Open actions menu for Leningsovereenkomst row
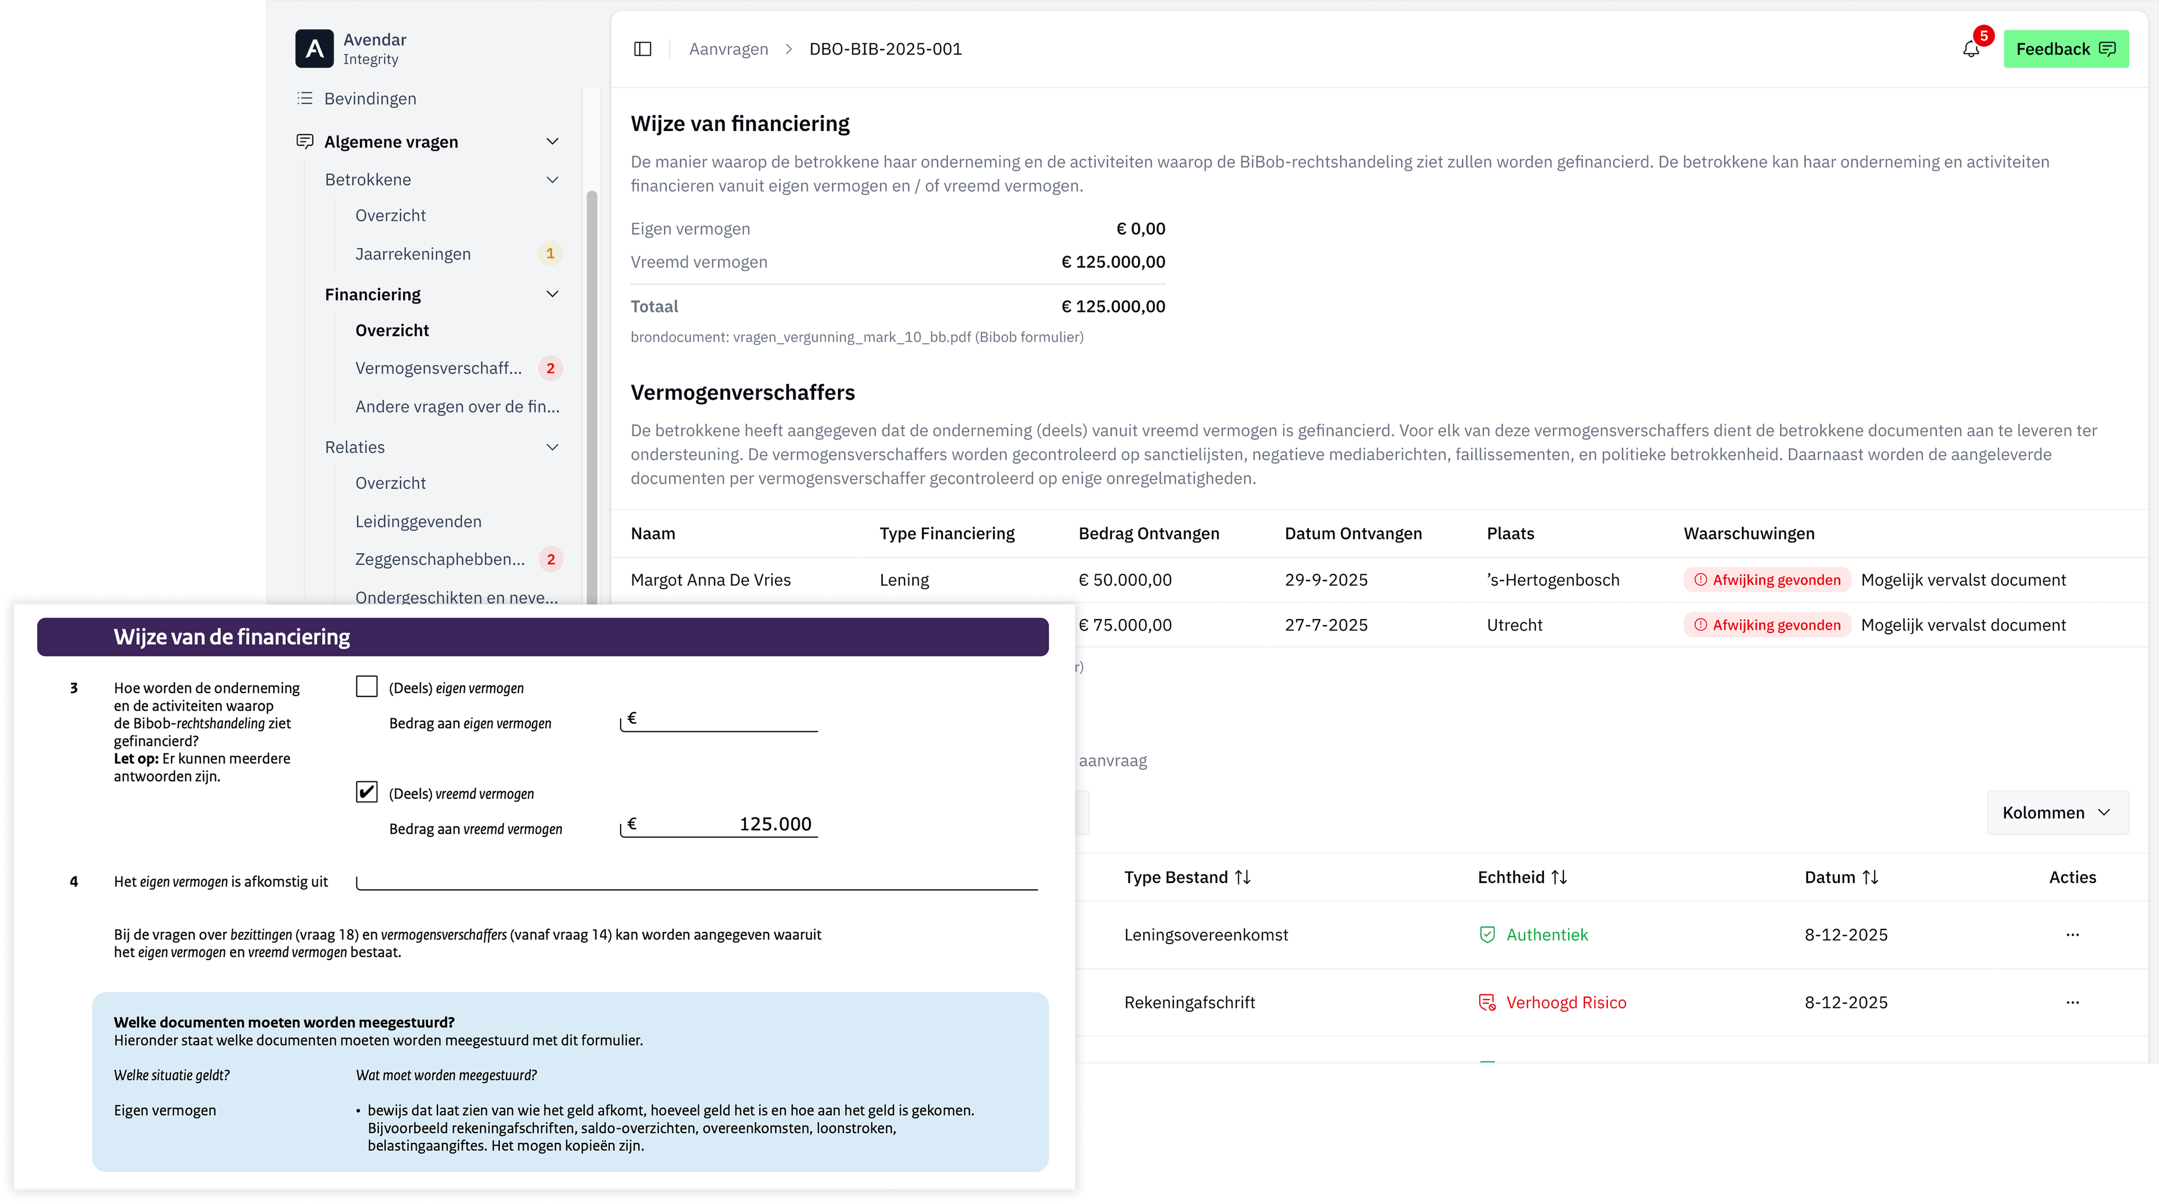 [x=2072, y=935]
